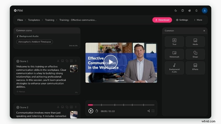Click the 00:05 / 01:10 time display
The image size is (221, 124).
pyautogui.click(x=108, y=111)
